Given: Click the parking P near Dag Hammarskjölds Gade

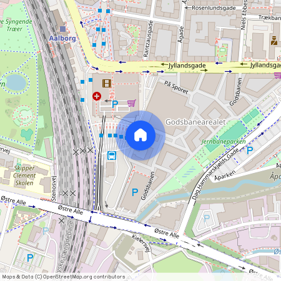Looking at the screenshot, I should (250, 150).
